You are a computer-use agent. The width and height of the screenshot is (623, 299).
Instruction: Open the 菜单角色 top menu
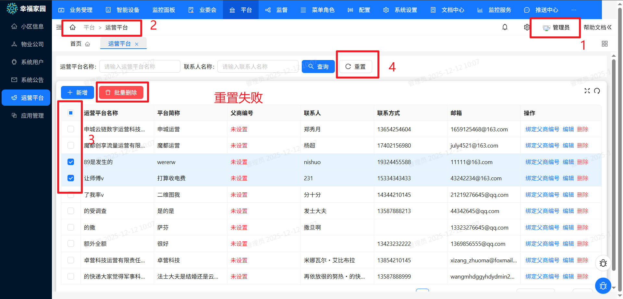(318, 10)
